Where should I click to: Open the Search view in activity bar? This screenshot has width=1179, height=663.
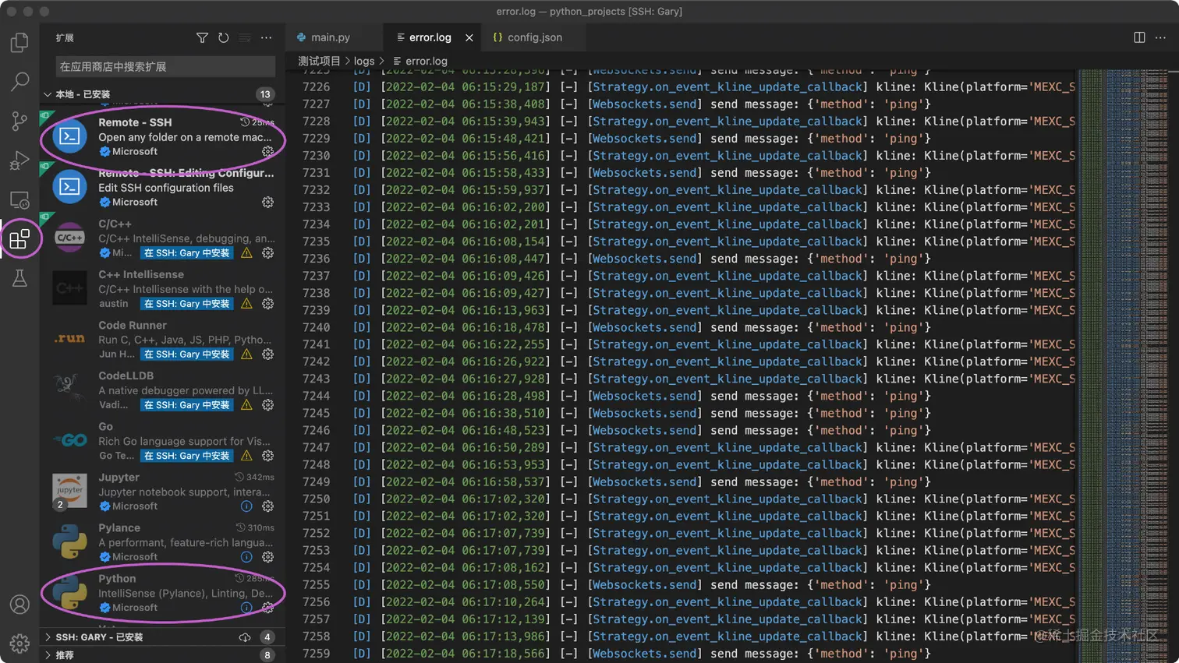pyautogui.click(x=19, y=81)
